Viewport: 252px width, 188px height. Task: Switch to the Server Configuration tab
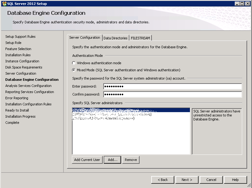pyautogui.click(x=85, y=37)
